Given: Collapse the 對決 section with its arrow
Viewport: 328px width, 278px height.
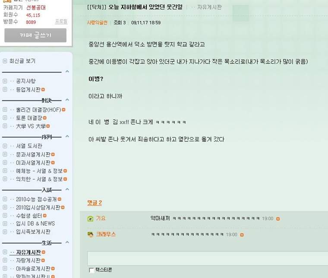Looking at the screenshot, I should (67, 100).
